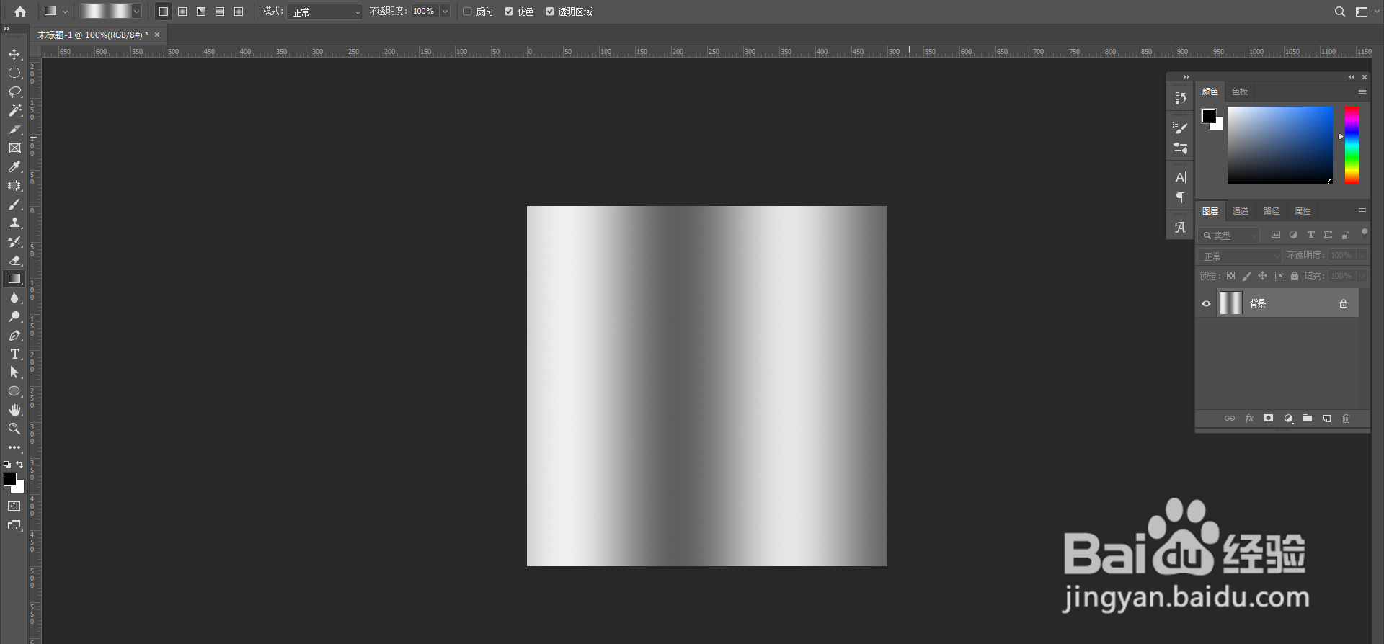Viewport: 1384px width, 644px height.
Task: Select the Hand tool
Action: [14, 410]
